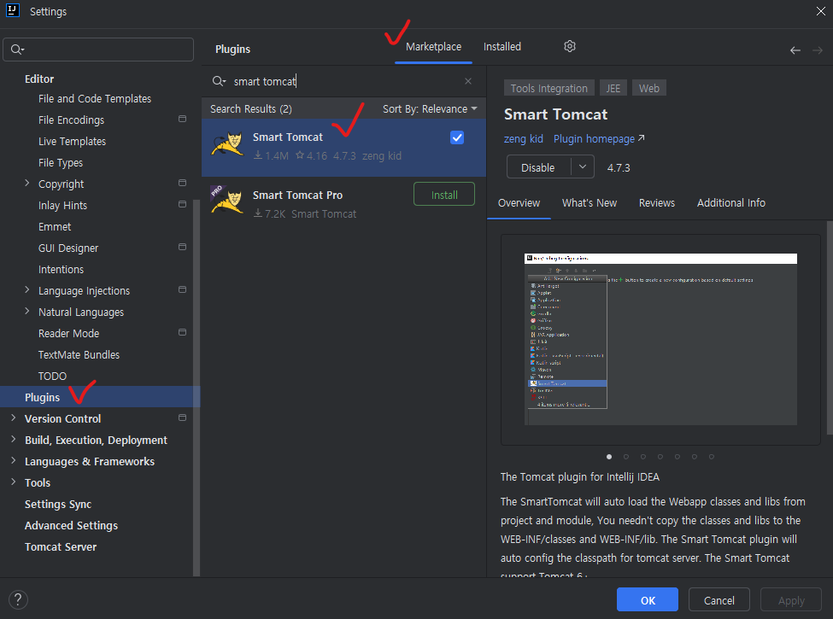Expand the Copyright tree node
This screenshot has height=619, width=833.
[x=27, y=184]
